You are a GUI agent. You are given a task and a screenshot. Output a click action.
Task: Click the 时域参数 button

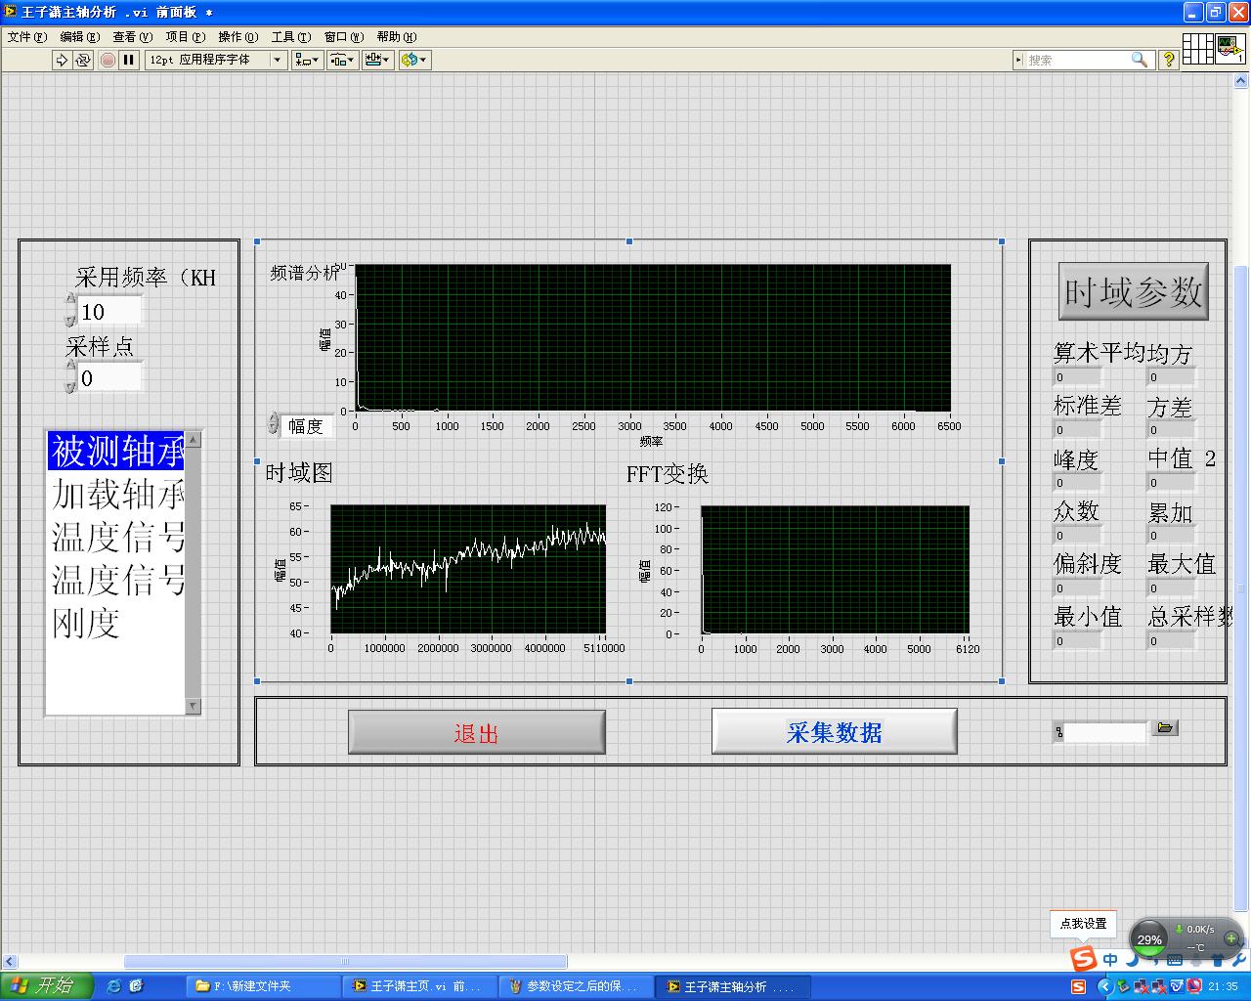[1134, 291]
